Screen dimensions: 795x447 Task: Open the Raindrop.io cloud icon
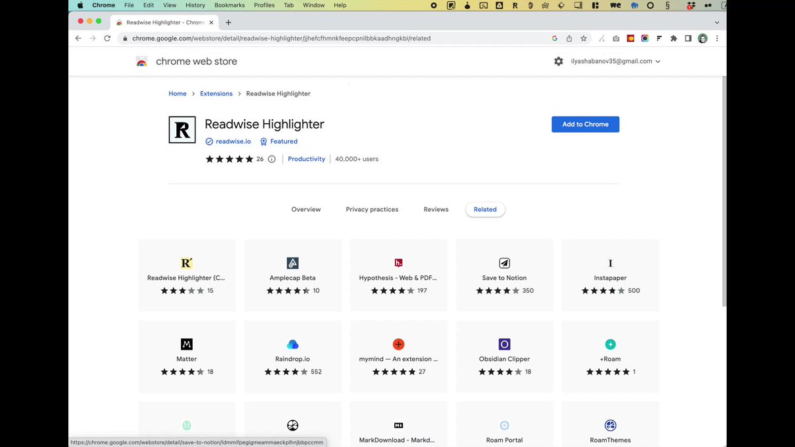(293, 344)
